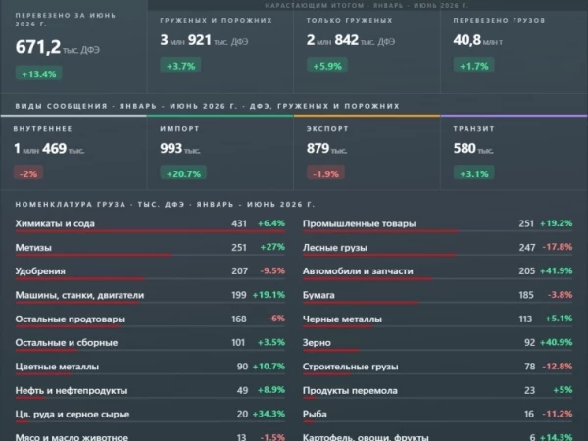Screen dimensions: 588x441
Task: Click the red bar under Химикаты и сода
Action: click(150, 231)
